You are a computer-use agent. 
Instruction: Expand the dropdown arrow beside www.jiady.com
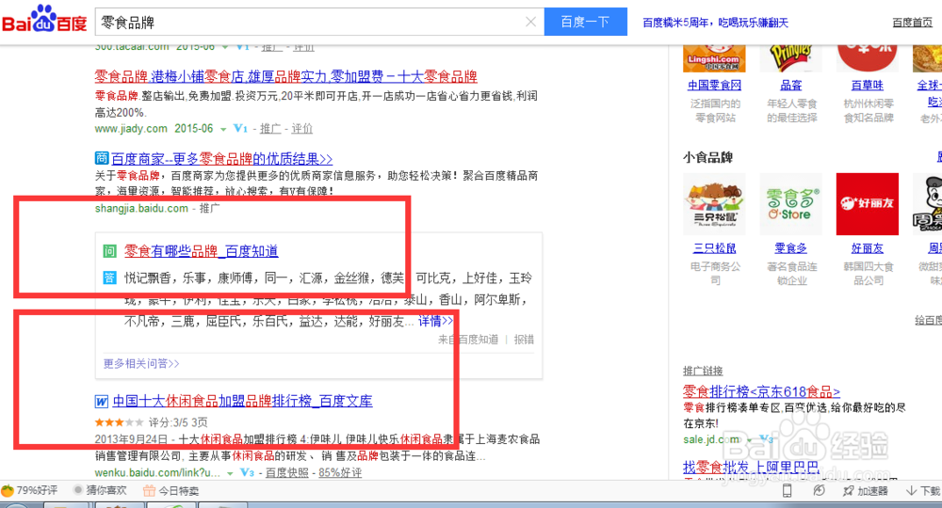223,129
